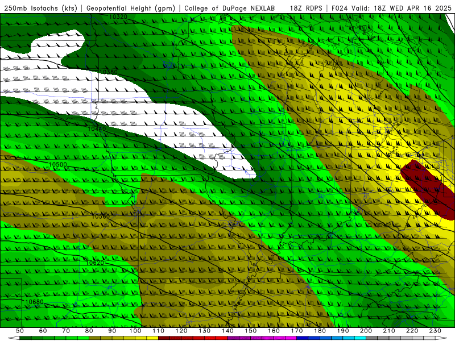Viewport: 455px width, 341px height.
Task: Click the '18Z RDPS' model run label
Action: pos(306,9)
